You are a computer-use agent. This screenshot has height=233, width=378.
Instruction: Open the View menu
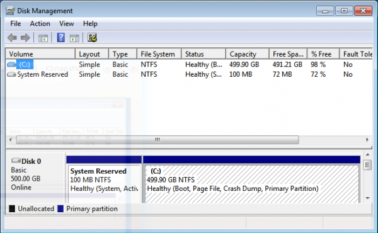67,23
